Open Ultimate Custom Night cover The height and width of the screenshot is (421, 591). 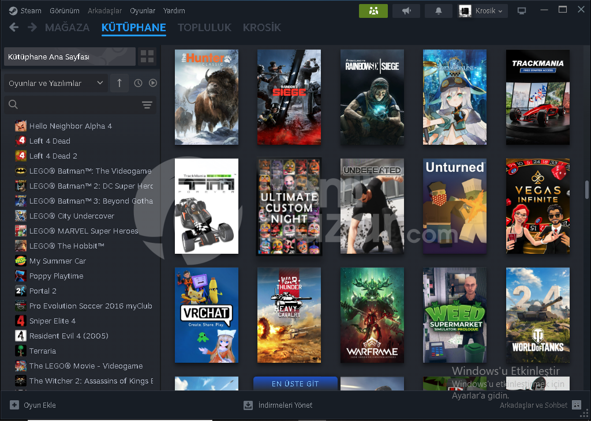pyautogui.click(x=289, y=206)
